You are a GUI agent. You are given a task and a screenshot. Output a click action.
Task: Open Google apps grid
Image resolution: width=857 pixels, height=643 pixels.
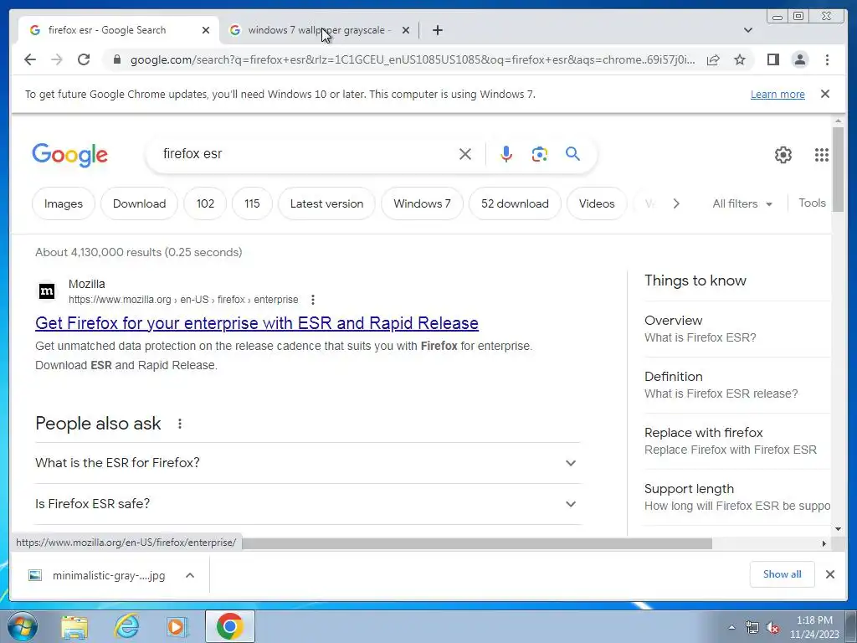(822, 155)
